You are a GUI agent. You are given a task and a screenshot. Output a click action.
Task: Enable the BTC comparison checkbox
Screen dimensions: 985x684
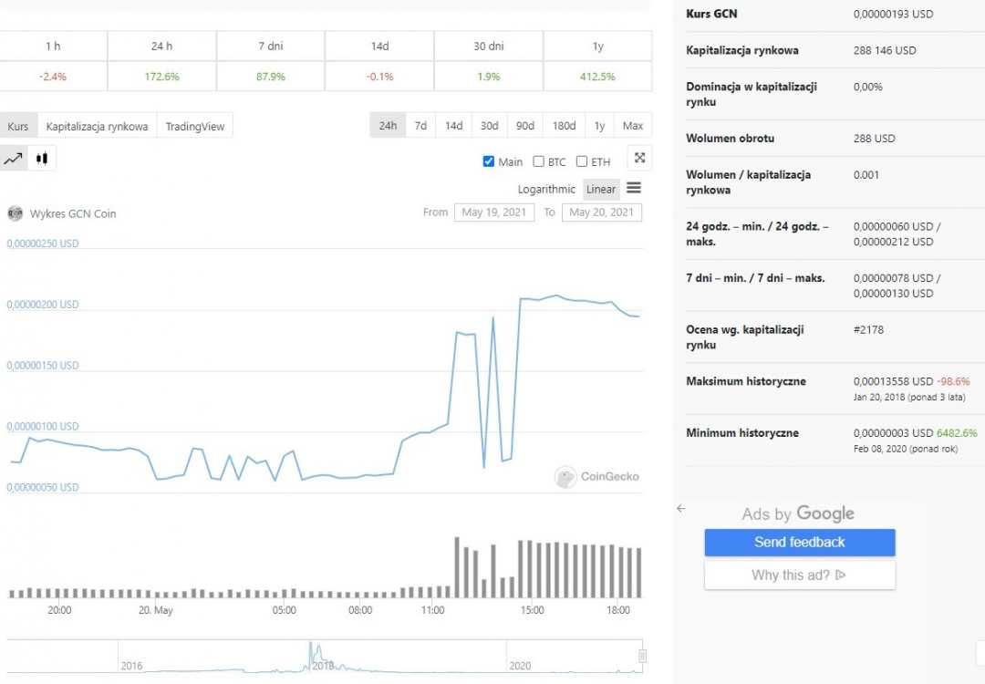pyautogui.click(x=538, y=161)
